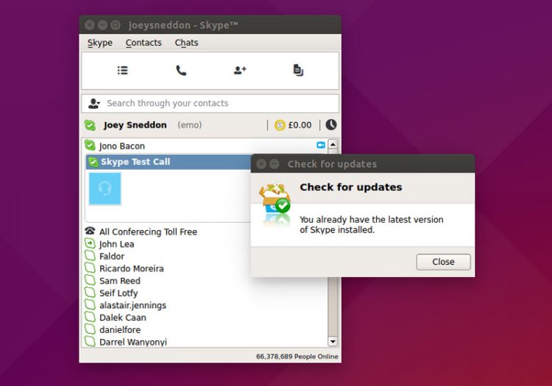Click Joey Sneddon's green status icon
Viewport: 552px width, 386px height.
[90, 125]
